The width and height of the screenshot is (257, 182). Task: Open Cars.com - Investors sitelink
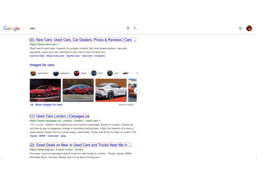coord(93,56)
